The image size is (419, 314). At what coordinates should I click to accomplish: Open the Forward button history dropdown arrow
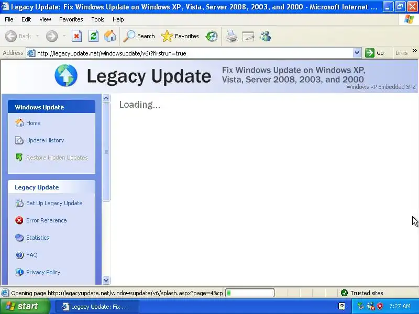click(x=64, y=36)
